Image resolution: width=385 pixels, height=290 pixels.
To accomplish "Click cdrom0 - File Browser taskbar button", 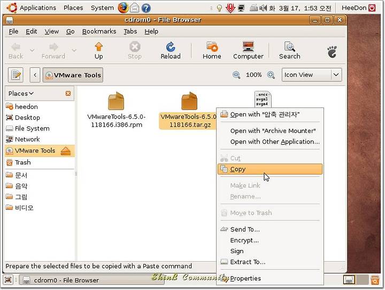I will [x=92, y=280].
